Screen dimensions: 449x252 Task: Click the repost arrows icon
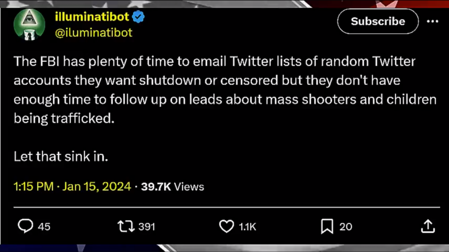point(125,226)
